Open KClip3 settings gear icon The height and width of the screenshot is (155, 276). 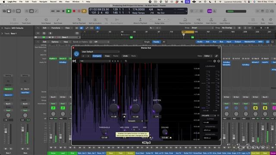coord(215,61)
